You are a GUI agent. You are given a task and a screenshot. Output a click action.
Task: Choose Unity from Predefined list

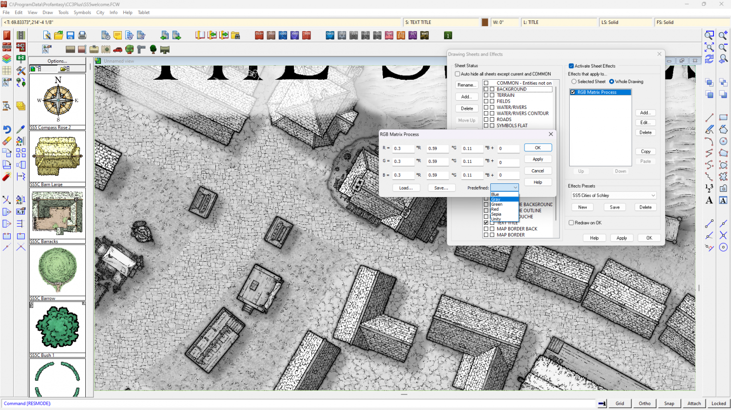504,219
